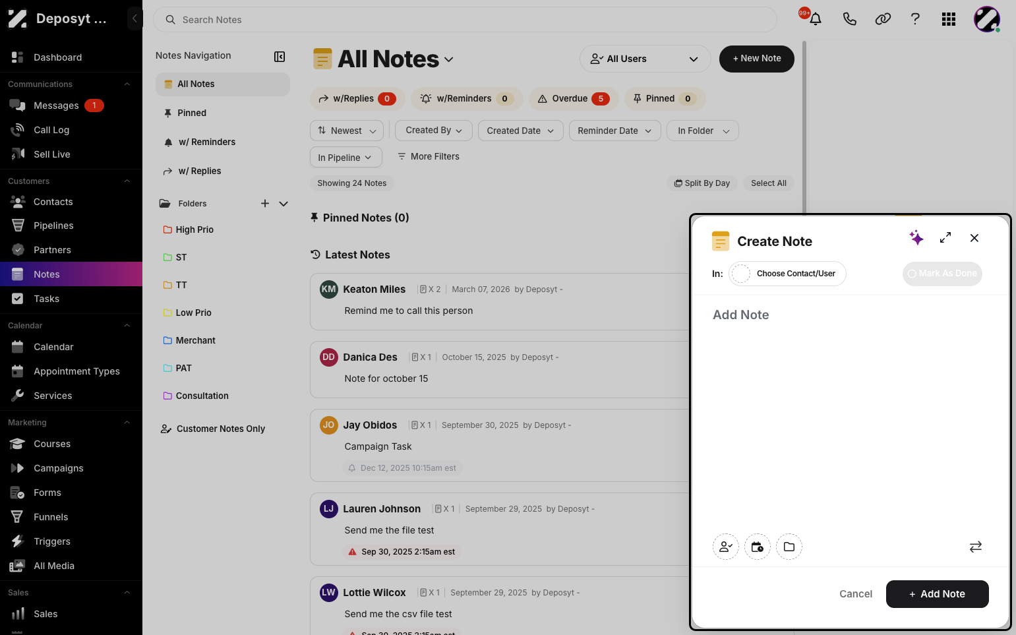1016x635 pixels.
Task: Click the Add Note button
Action: (938, 594)
